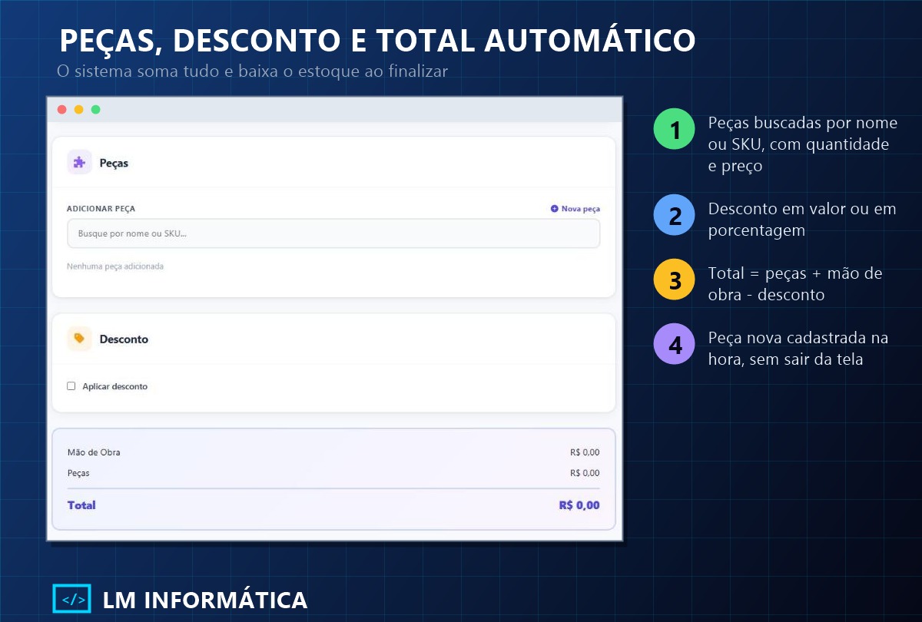Click the Desconto section heading
922x622 pixels.
tap(124, 339)
